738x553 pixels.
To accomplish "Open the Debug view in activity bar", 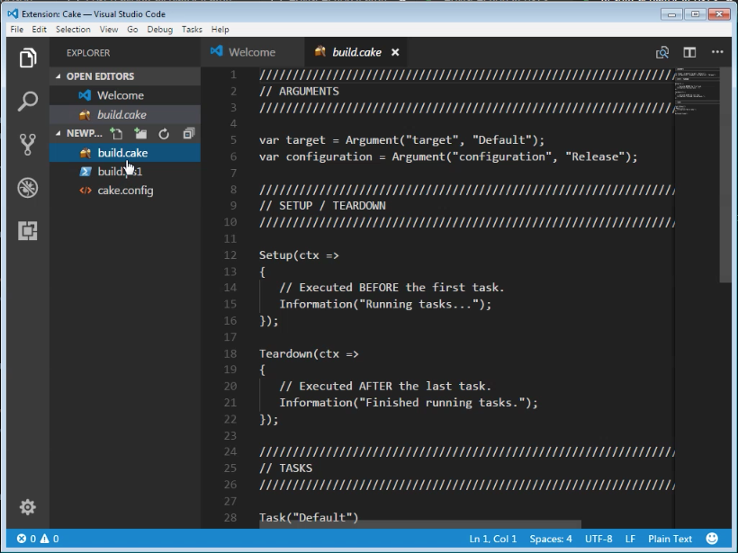I will click(x=28, y=188).
